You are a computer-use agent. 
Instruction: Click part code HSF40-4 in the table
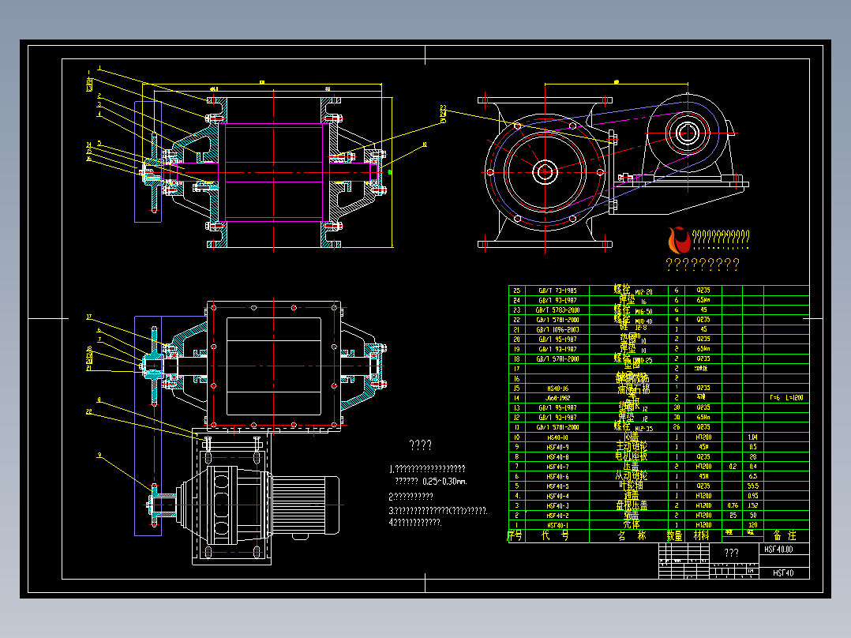(x=557, y=497)
